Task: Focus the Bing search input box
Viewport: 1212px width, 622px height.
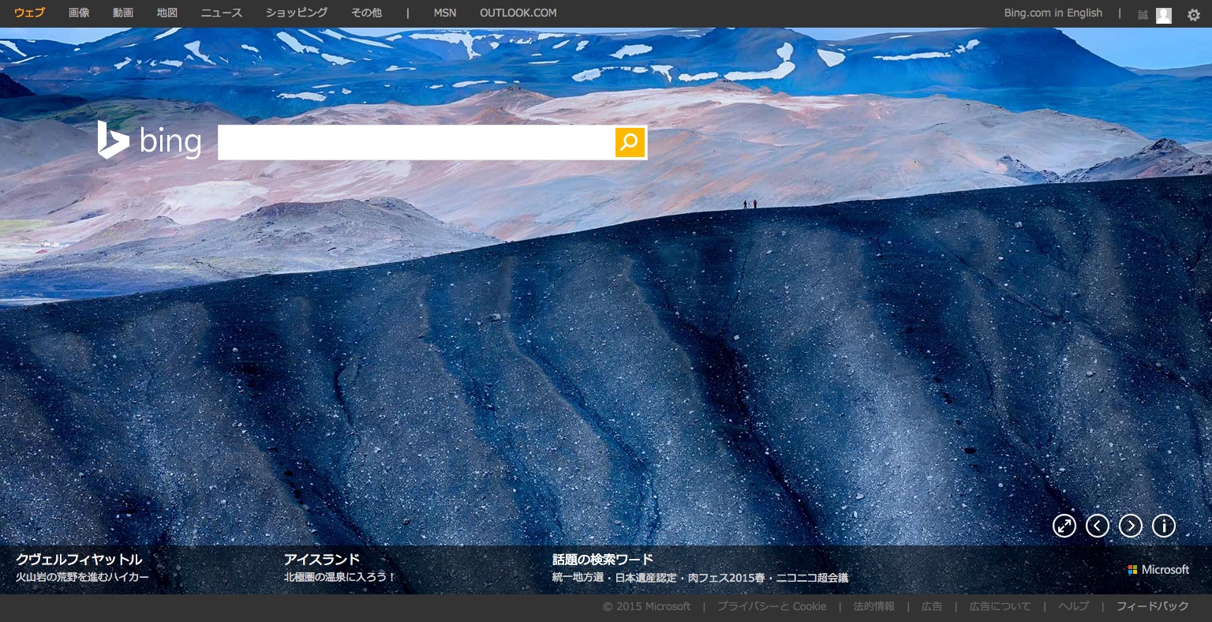Action: pos(416,142)
